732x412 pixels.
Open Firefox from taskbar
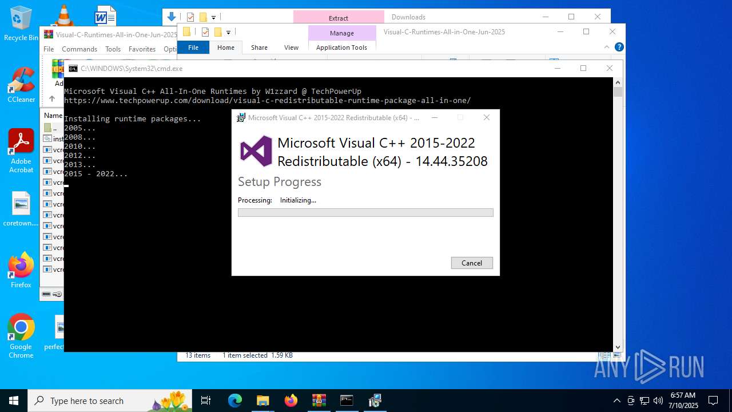click(x=291, y=401)
